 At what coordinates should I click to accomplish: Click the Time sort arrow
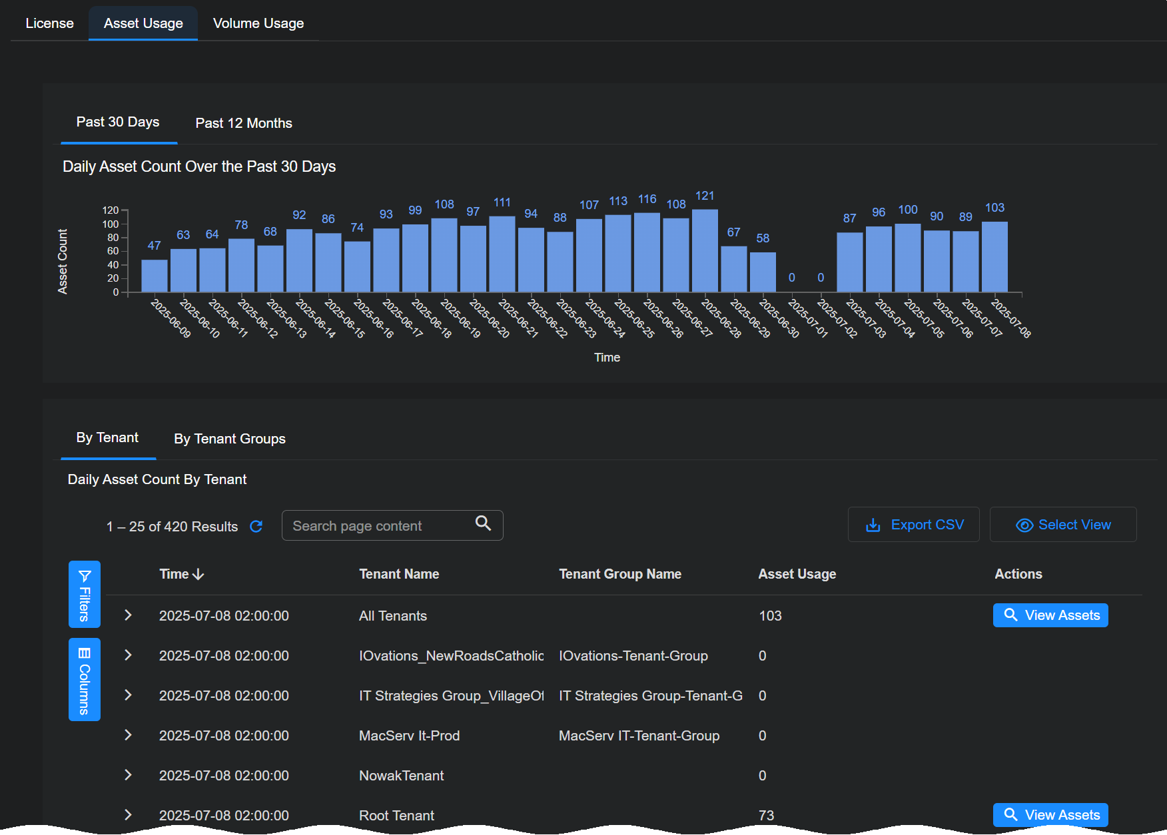(x=198, y=574)
